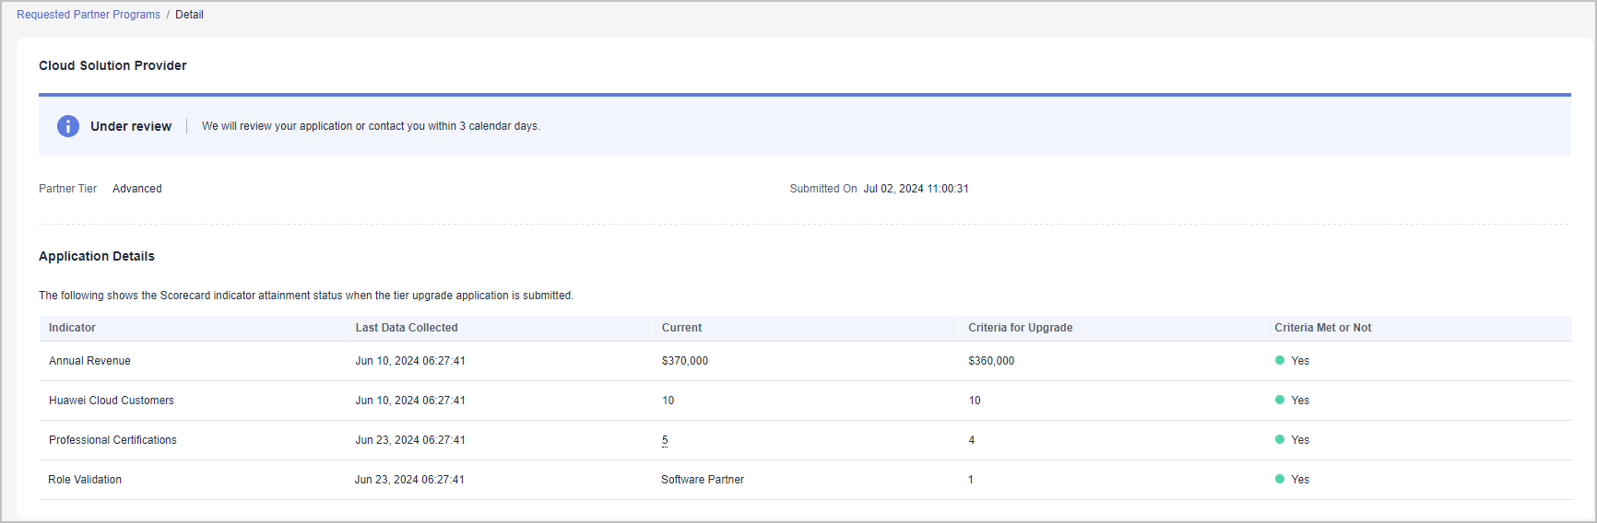This screenshot has height=523, width=1597.
Task: Click the $360,000 upgrade criteria value
Action: coord(991,361)
